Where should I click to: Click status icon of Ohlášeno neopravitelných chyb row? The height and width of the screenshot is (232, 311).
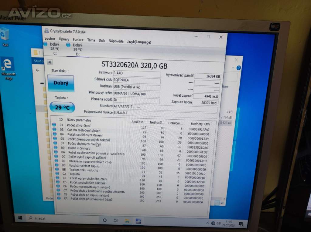pos(57,161)
